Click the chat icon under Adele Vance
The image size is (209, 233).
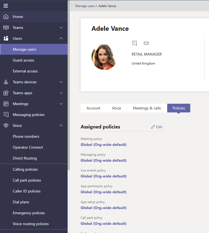(134, 43)
